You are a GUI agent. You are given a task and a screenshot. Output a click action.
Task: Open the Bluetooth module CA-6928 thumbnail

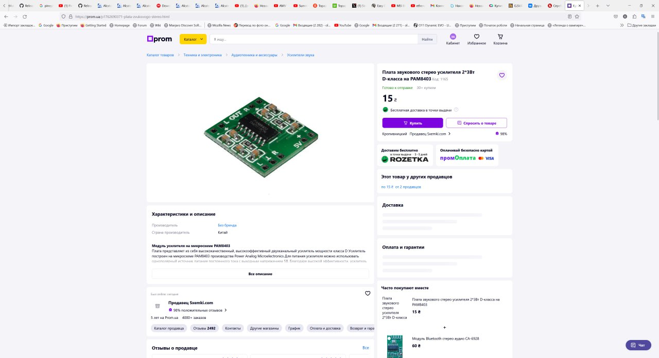click(395, 346)
